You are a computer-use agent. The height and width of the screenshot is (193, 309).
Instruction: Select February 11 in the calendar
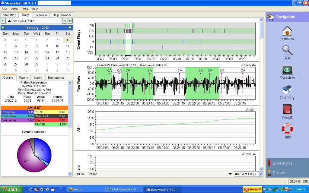68,46
